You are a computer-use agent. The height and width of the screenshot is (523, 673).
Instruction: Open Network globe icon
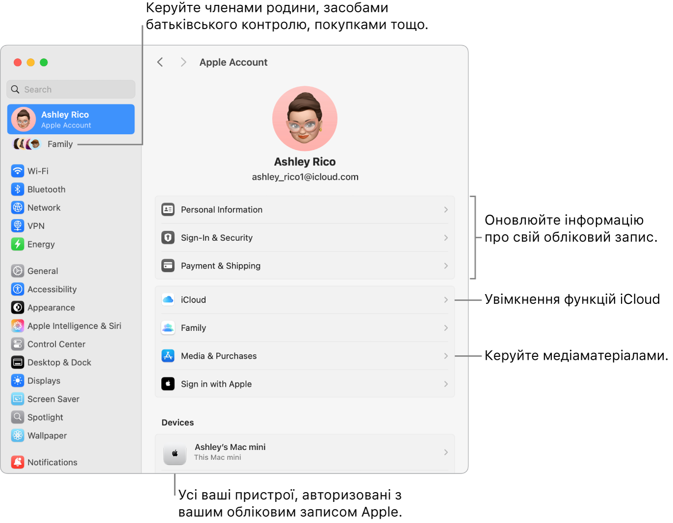[x=18, y=207]
